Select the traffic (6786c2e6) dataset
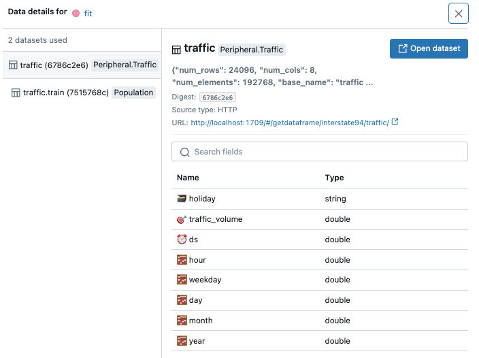 tap(82, 65)
